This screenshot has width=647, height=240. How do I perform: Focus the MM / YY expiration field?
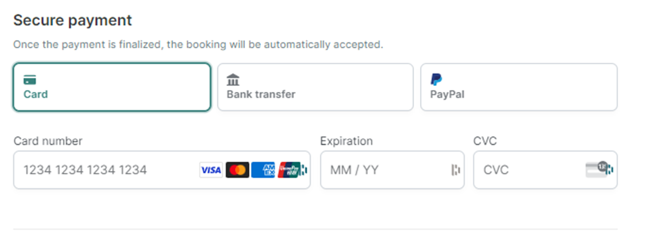[x=392, y=170]
